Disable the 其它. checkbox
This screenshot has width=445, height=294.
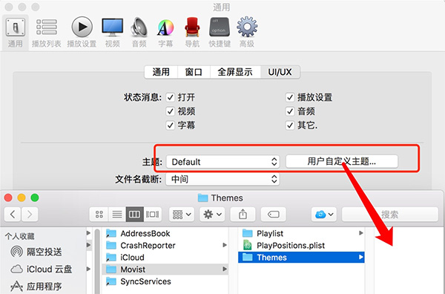(x=290, y=125)
